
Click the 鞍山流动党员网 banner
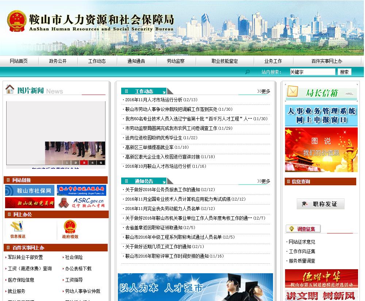coord(30,203)
